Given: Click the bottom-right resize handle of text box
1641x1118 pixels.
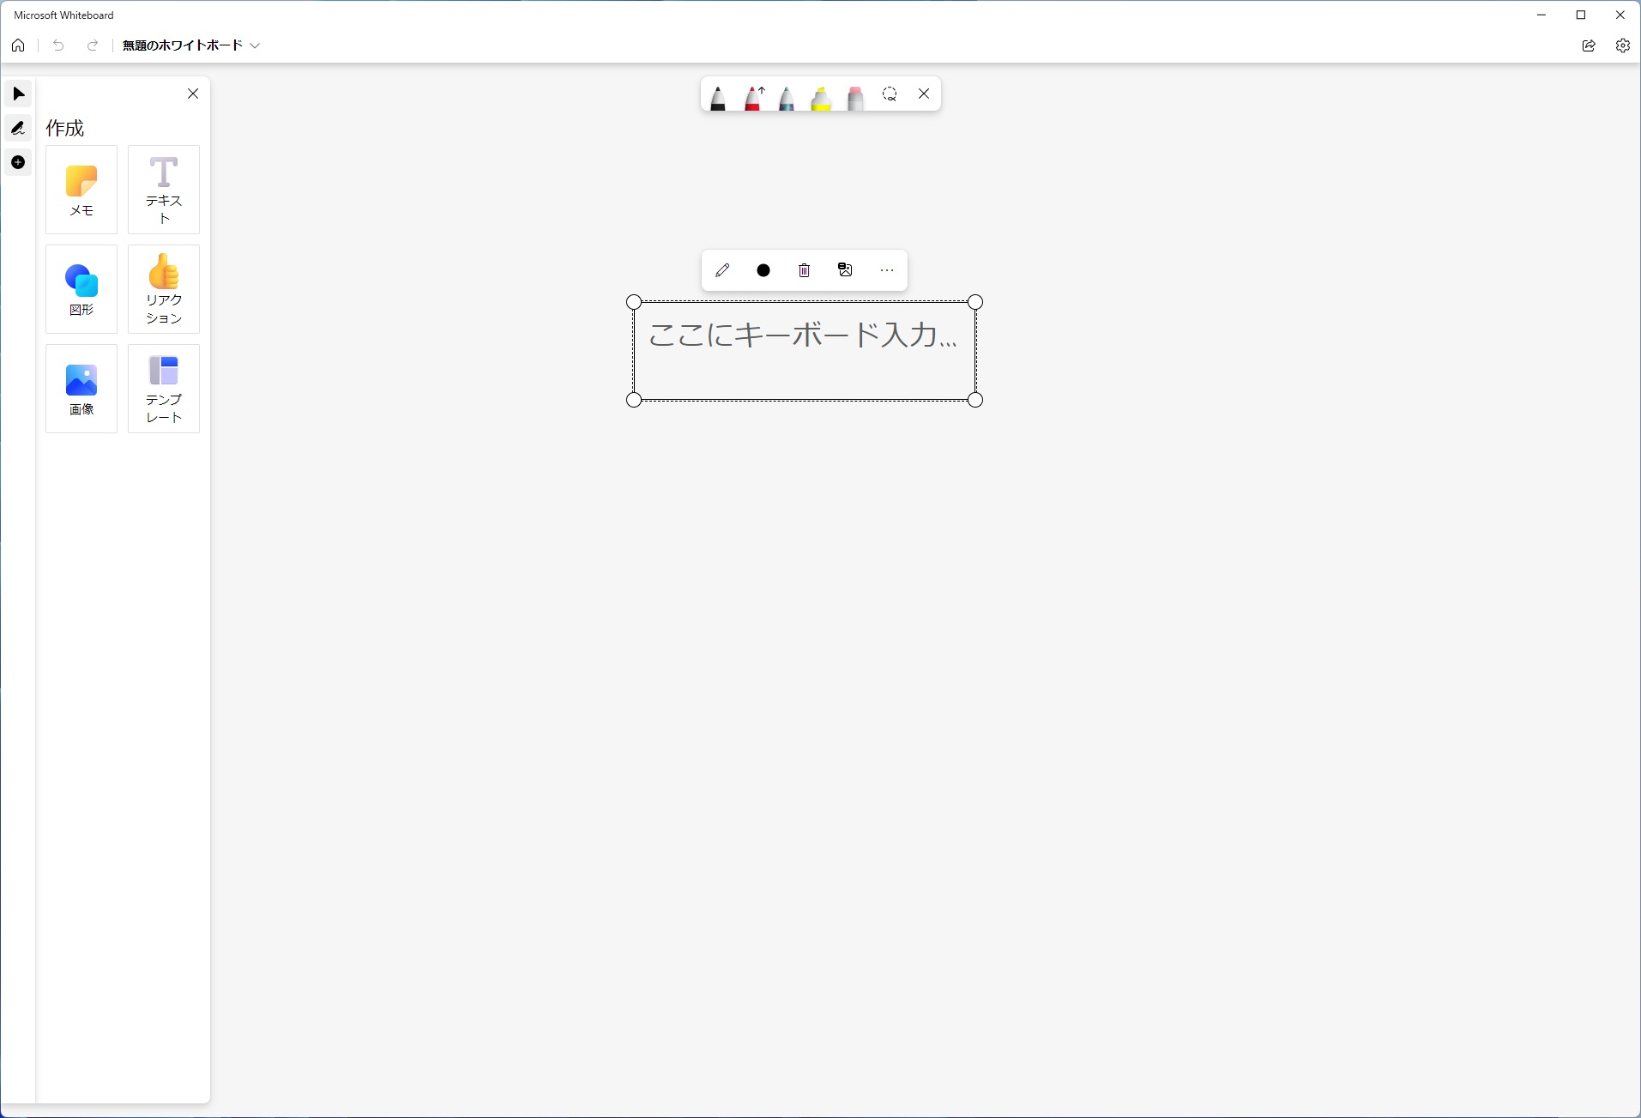Looking at the screenshot, I should point(975,400).
